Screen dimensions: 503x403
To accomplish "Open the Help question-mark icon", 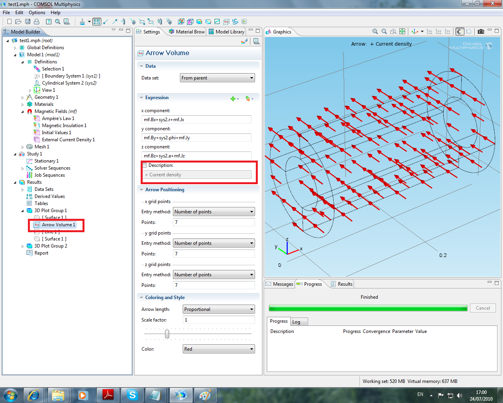I will tap(49, 22).
